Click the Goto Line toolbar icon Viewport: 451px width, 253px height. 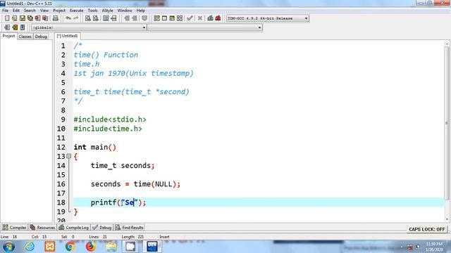[113, 18]
